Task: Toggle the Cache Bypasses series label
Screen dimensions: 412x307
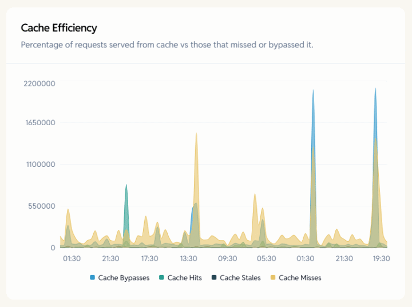Action: pos(124,278)
